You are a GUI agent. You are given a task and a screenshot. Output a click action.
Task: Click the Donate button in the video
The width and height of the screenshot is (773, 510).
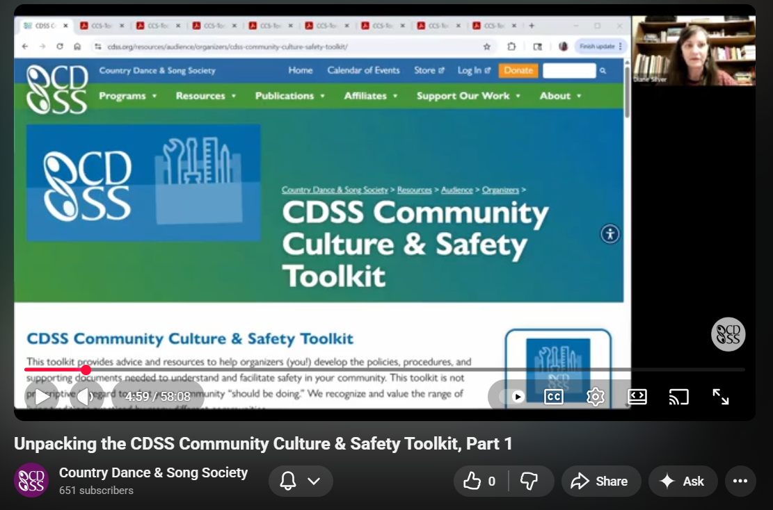point(518,70)
